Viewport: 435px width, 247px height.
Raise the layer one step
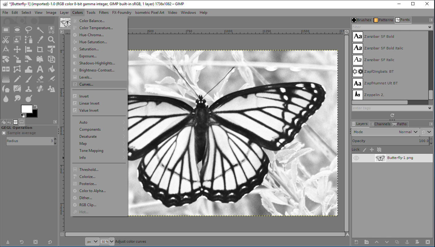coord(377,242)
